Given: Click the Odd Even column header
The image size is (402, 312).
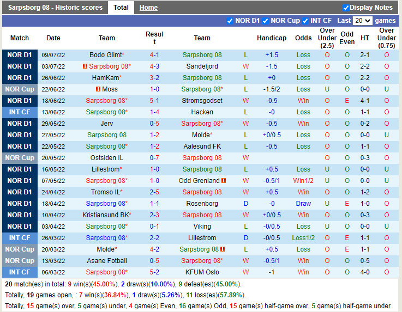Looking at the screenshot, I should 347,38.
